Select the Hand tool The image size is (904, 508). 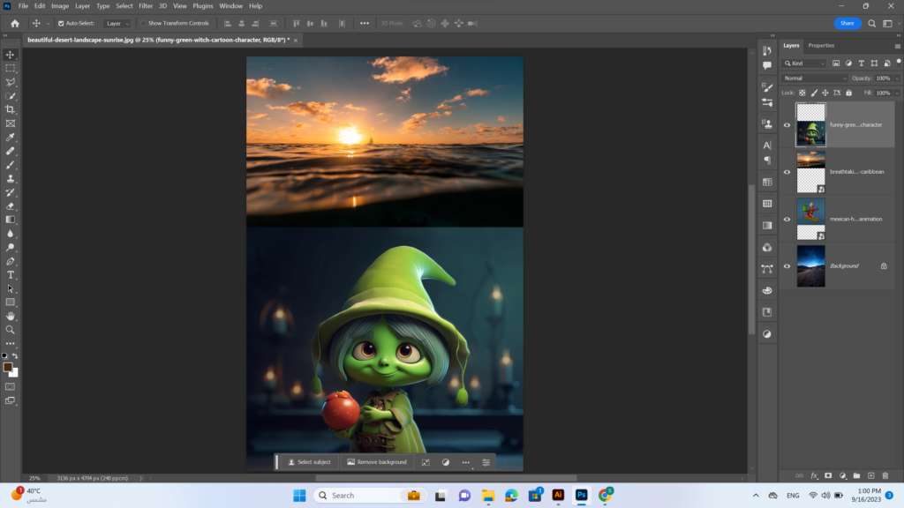[x=11, y=317]
